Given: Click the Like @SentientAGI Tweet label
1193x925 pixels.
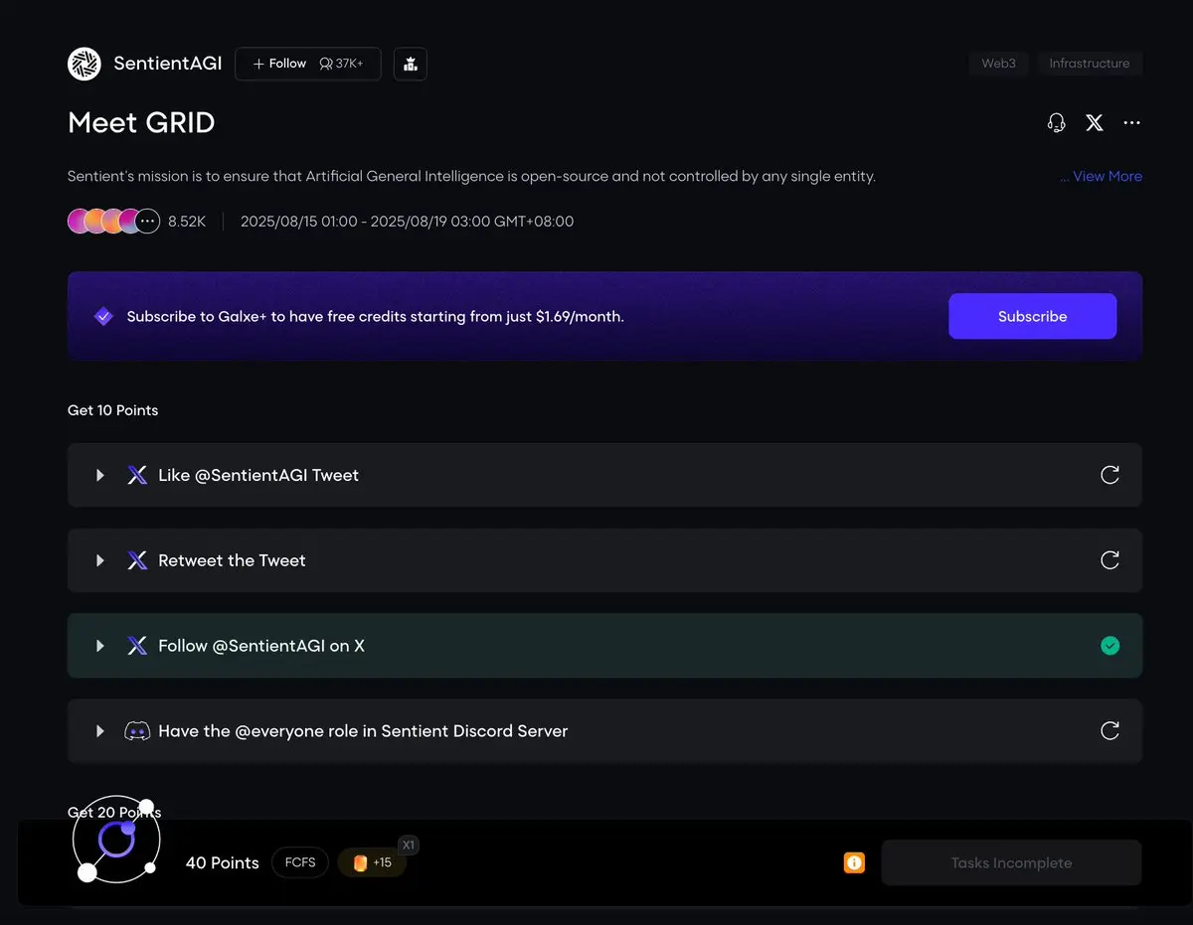Looking at the screenshot, I should coord(258,475).
